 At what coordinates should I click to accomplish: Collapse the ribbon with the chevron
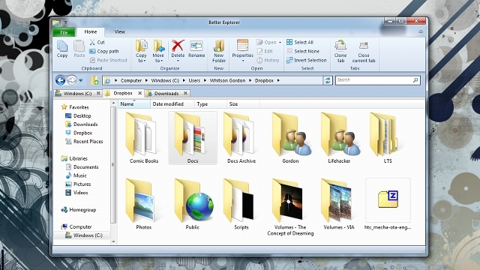[421, 31]
